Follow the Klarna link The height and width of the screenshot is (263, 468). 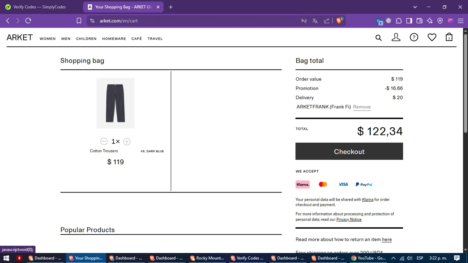(x=368, y=200)
